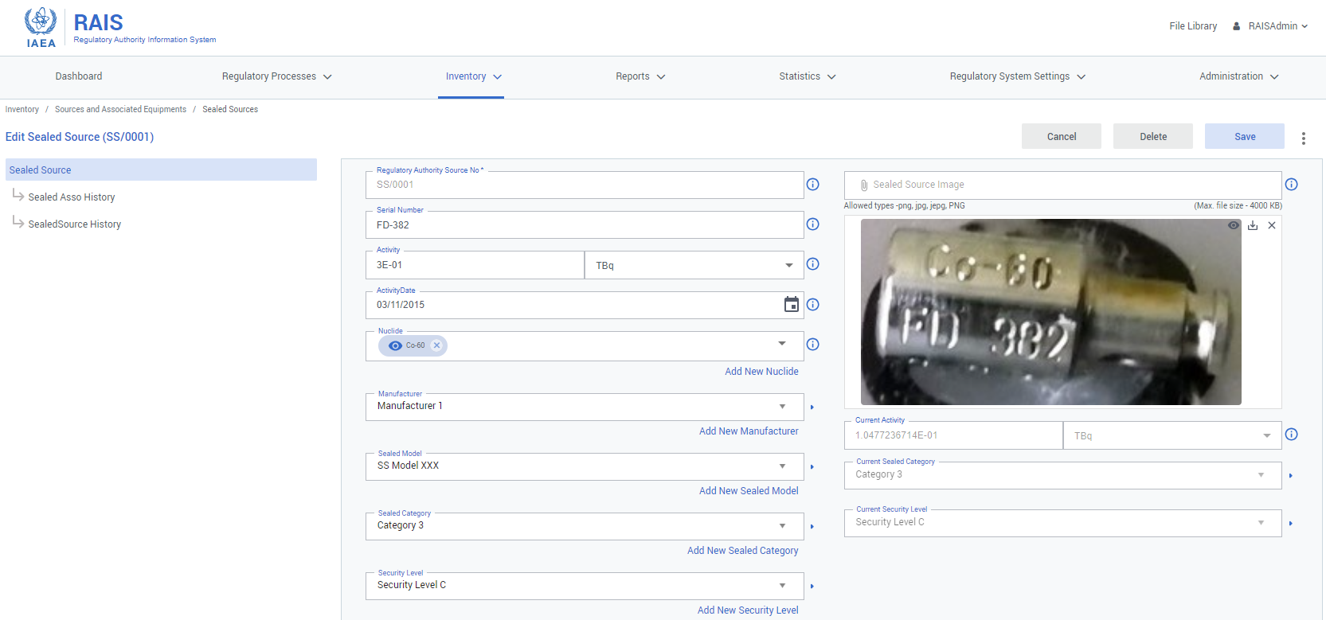1326x620 pixels.
Task: Go to Dashboard menu
Action: (79, 76)
